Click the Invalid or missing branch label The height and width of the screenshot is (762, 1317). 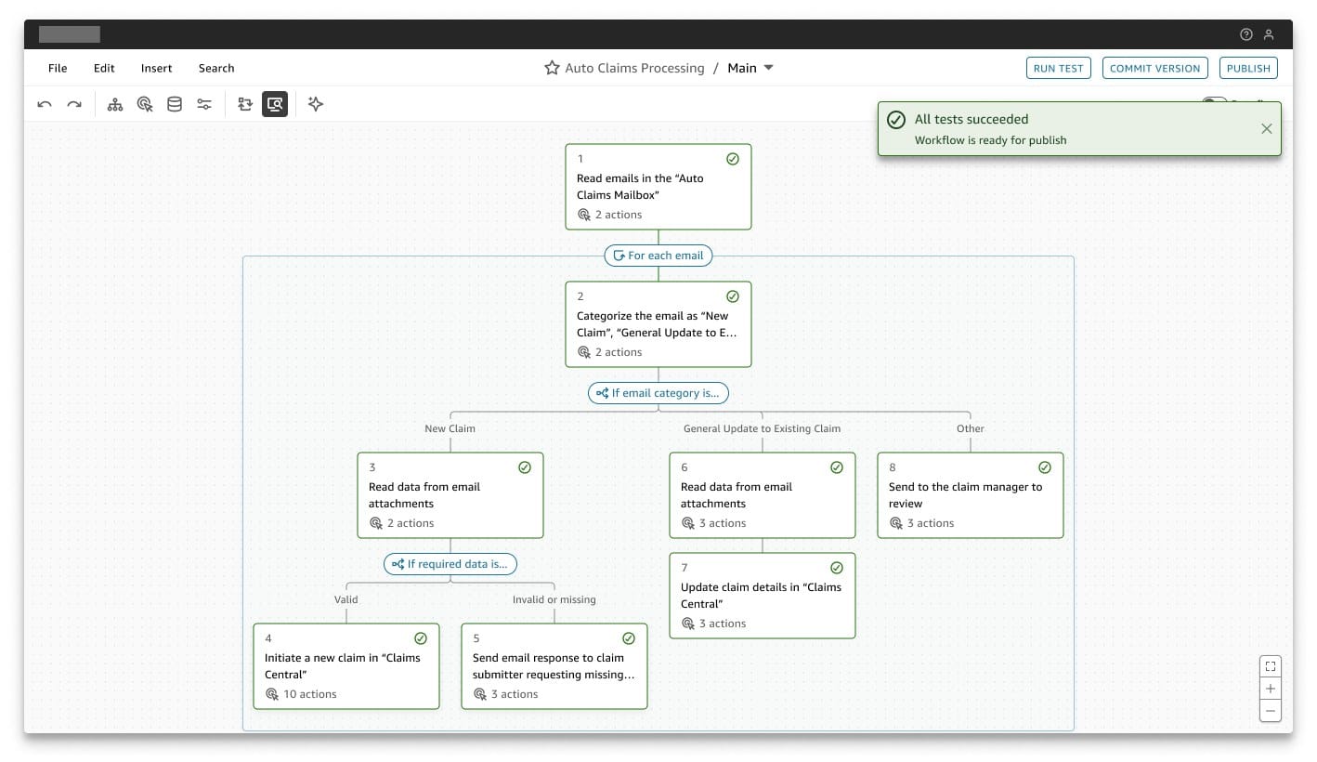[x=554, y=599]
